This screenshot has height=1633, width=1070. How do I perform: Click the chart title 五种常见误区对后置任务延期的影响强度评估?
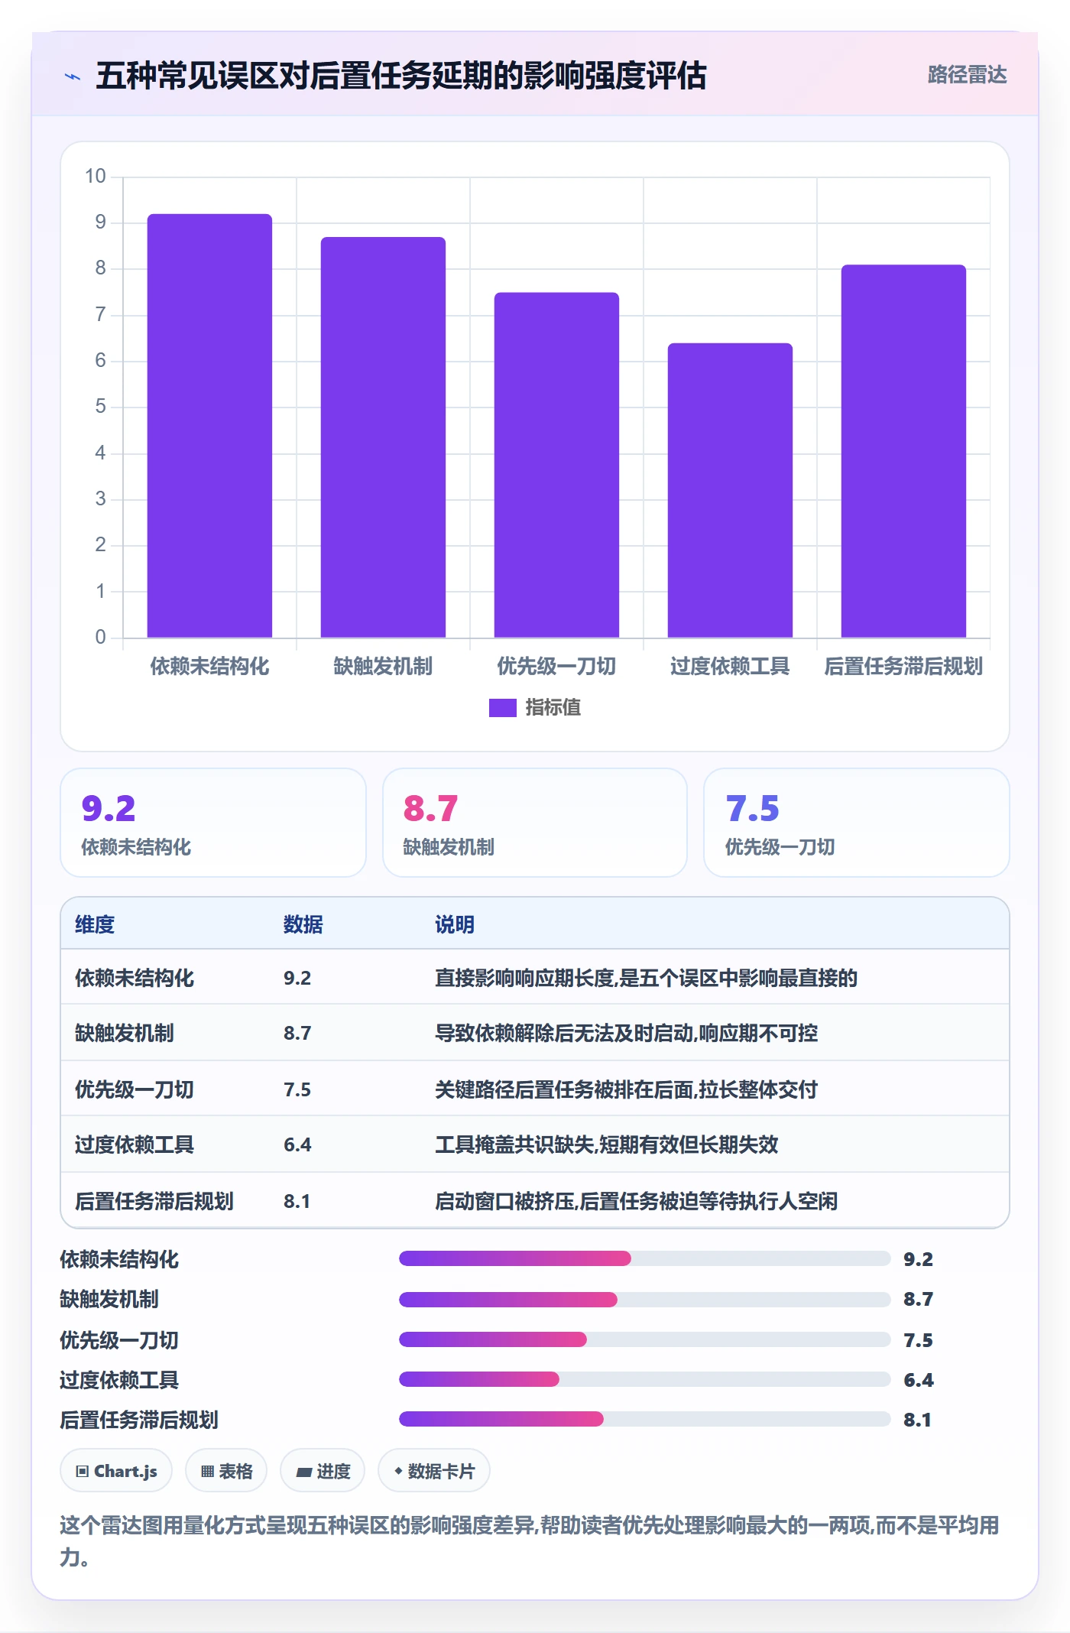point(401,76)
